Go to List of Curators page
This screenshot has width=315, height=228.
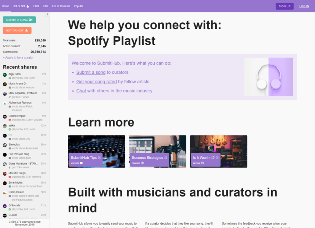click(61, 6)
